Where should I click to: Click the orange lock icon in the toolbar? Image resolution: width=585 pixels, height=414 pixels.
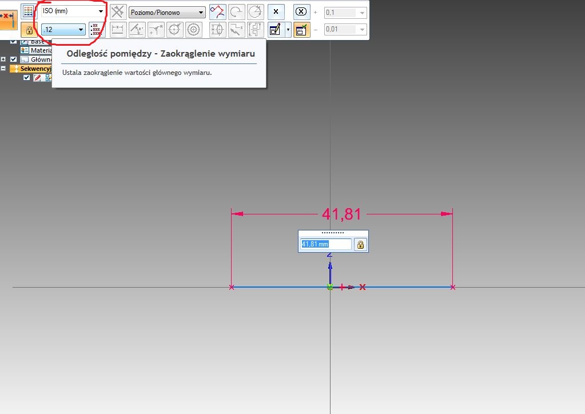pyautogui.click(x=28, y=30)
